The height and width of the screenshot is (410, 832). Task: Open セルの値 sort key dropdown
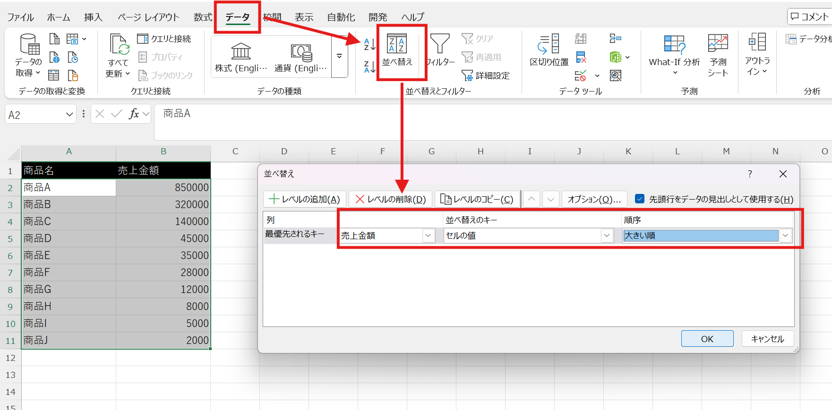607,235
